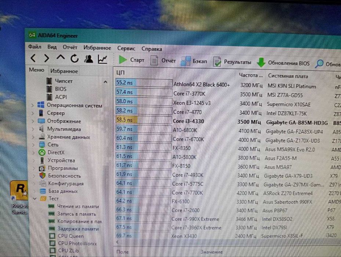Go forward with the right arrow icon
341x257 pixels.
pyautogui.click(x=46, y=58)
